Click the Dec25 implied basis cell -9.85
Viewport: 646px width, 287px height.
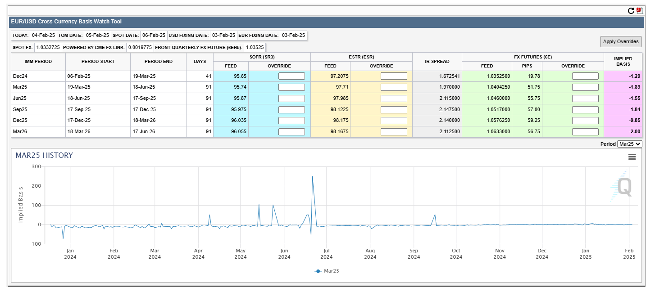[623, 121]
